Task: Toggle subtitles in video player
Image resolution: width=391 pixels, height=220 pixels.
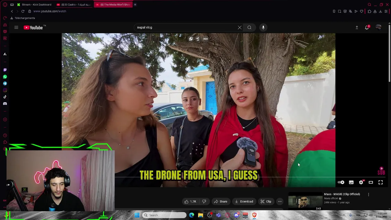Action: [x=351, y=182]
